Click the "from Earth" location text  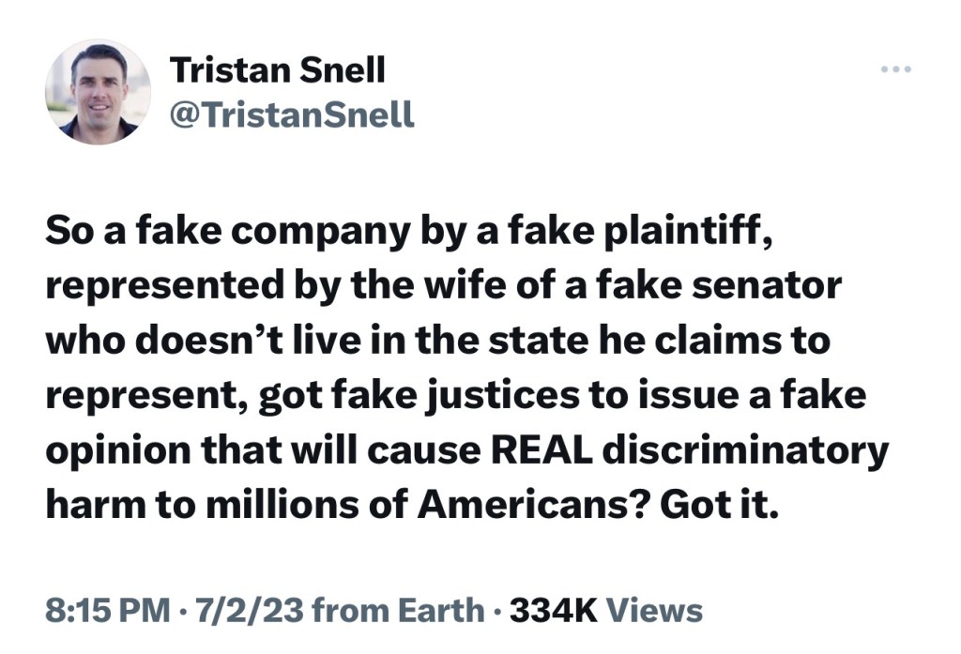[396, 611]
